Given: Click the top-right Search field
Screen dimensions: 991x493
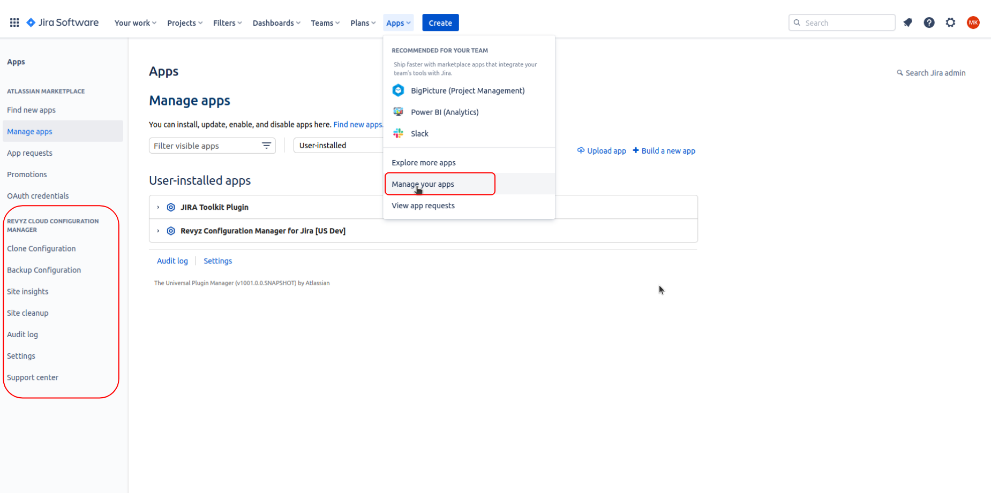Looking at the screenshot, I should [x=842, y=22].
